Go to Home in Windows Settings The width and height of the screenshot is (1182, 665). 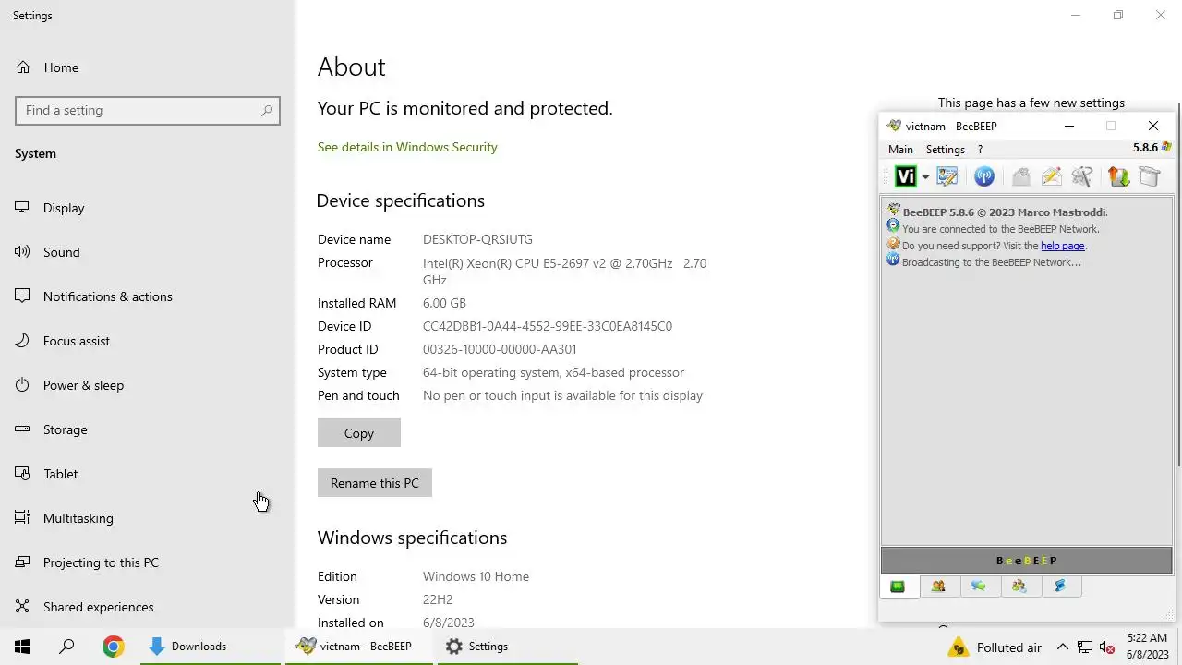coord(148,67)
